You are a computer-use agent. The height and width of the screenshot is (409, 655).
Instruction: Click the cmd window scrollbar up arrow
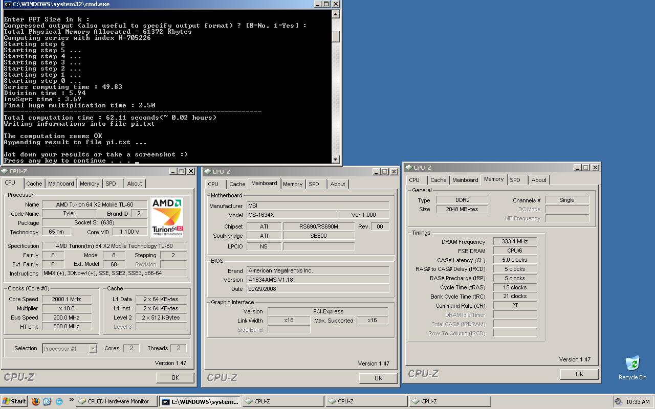pos(336,14)
